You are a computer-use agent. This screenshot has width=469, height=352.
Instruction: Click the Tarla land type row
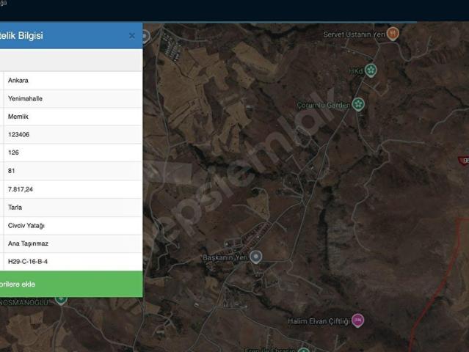73,208
